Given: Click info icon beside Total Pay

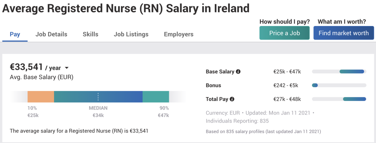Looking at the screenshot, I should [x=232, y=99].
